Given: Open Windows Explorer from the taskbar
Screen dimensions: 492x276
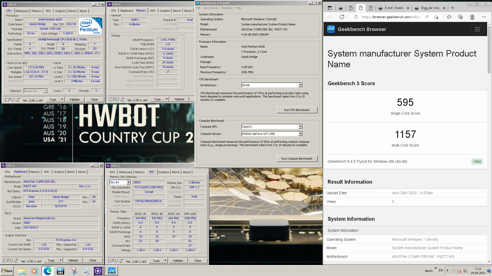Looking at the screenshot, I should [22, 271].
